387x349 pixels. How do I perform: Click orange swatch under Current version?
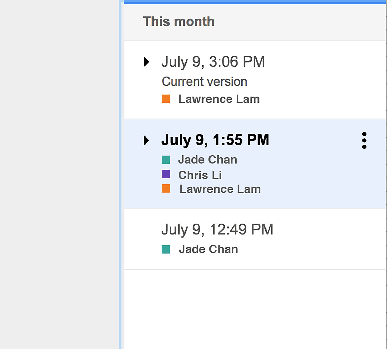coord(166,99)
